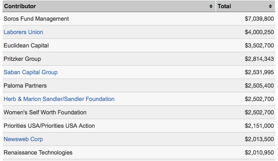The height and width of the screenshot is (161, 278).
Task: Open Herb & Marion Sandler/Sandler Foundation link
Action: (x=59, y=99)
